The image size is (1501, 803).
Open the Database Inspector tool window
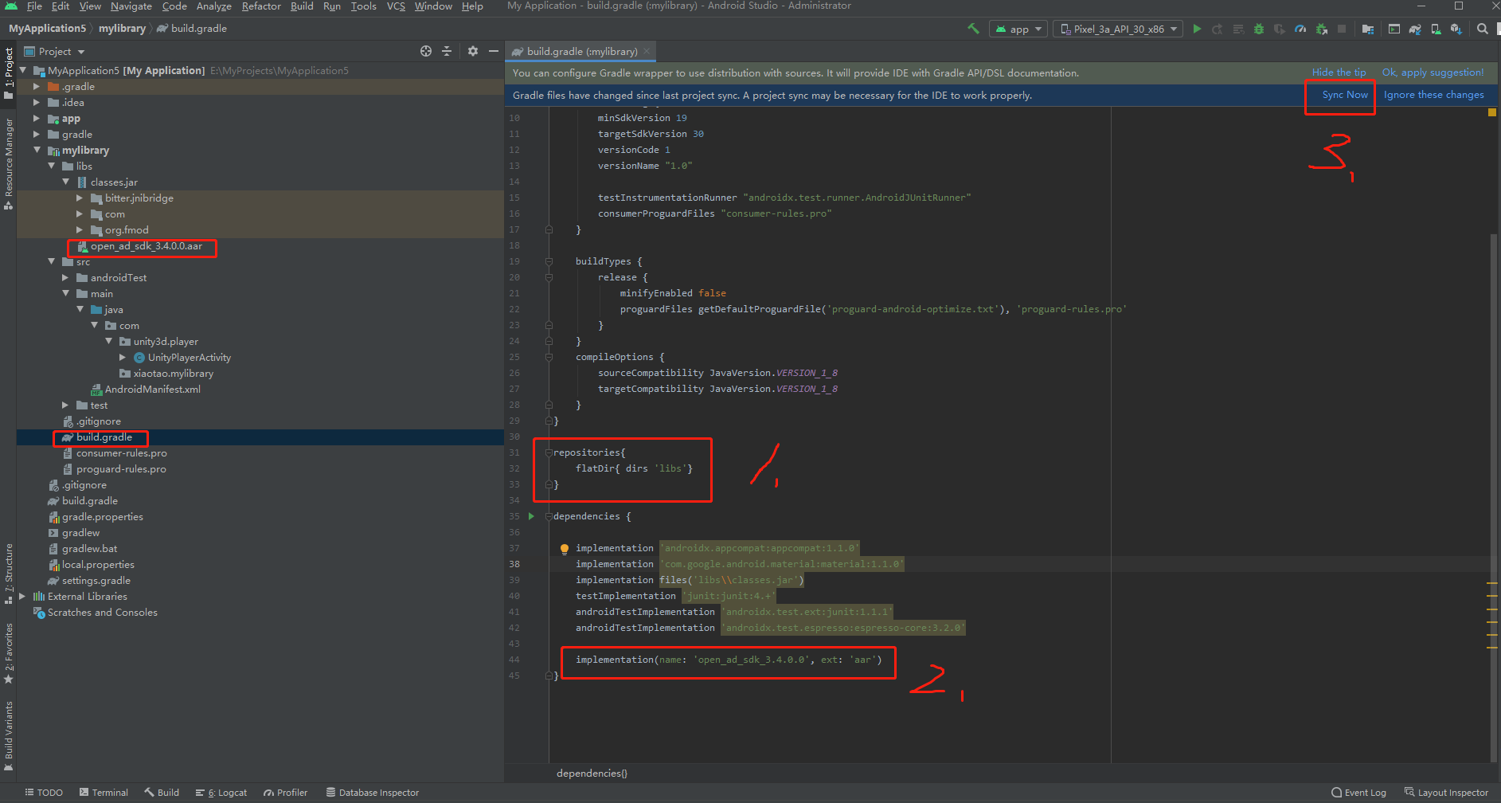tap(372, 793)
